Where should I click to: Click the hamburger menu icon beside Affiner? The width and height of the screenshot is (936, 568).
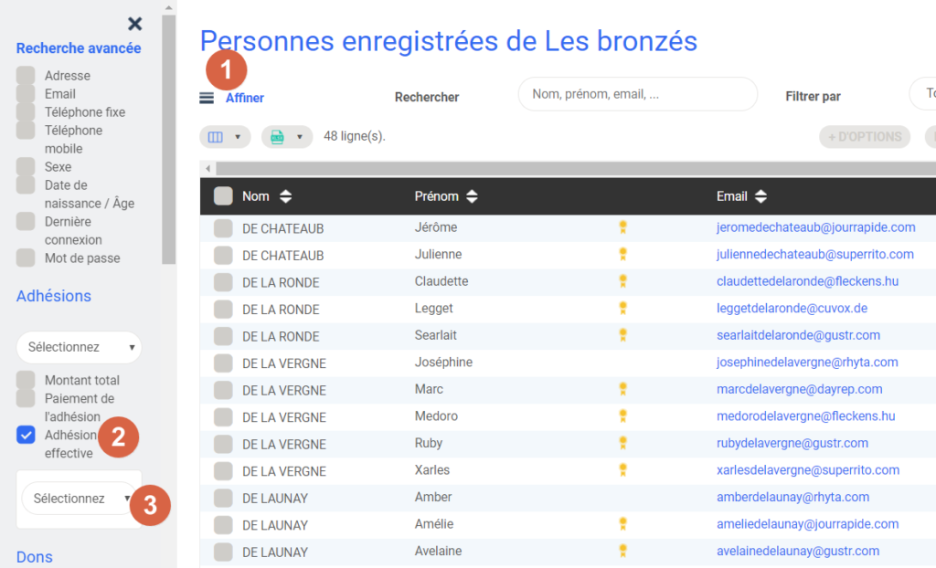click(x=207, y=98)
